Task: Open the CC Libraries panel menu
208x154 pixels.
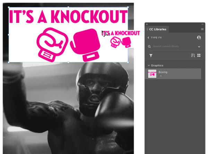Action: [x=202, y=29]
